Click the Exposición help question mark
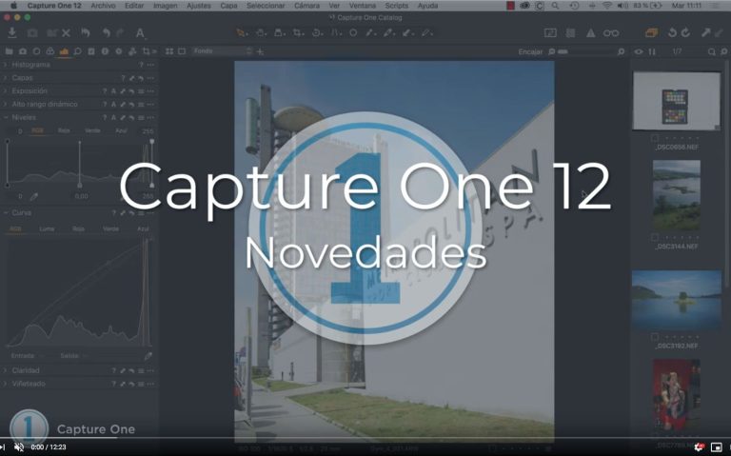Screen dimensions: 731x456 105,91
